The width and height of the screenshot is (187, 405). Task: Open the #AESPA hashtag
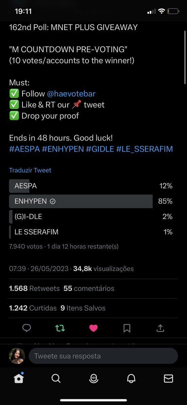(24, 149)
